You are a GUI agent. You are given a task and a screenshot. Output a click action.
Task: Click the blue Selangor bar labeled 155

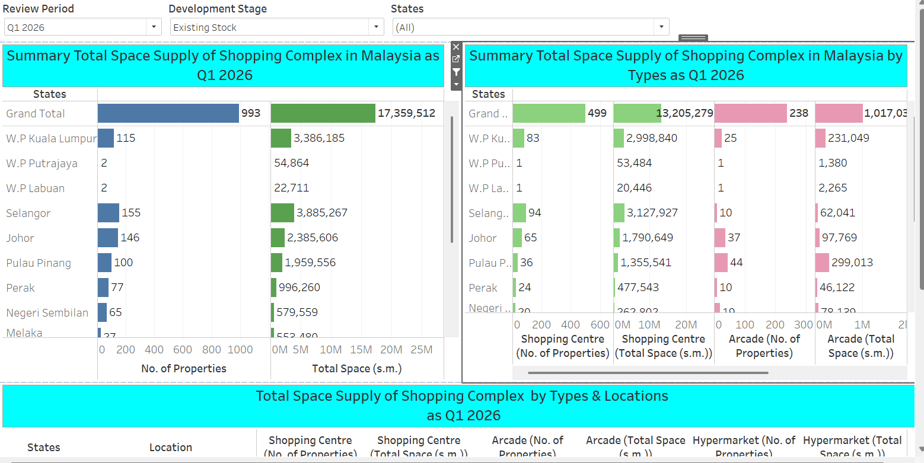109,213
